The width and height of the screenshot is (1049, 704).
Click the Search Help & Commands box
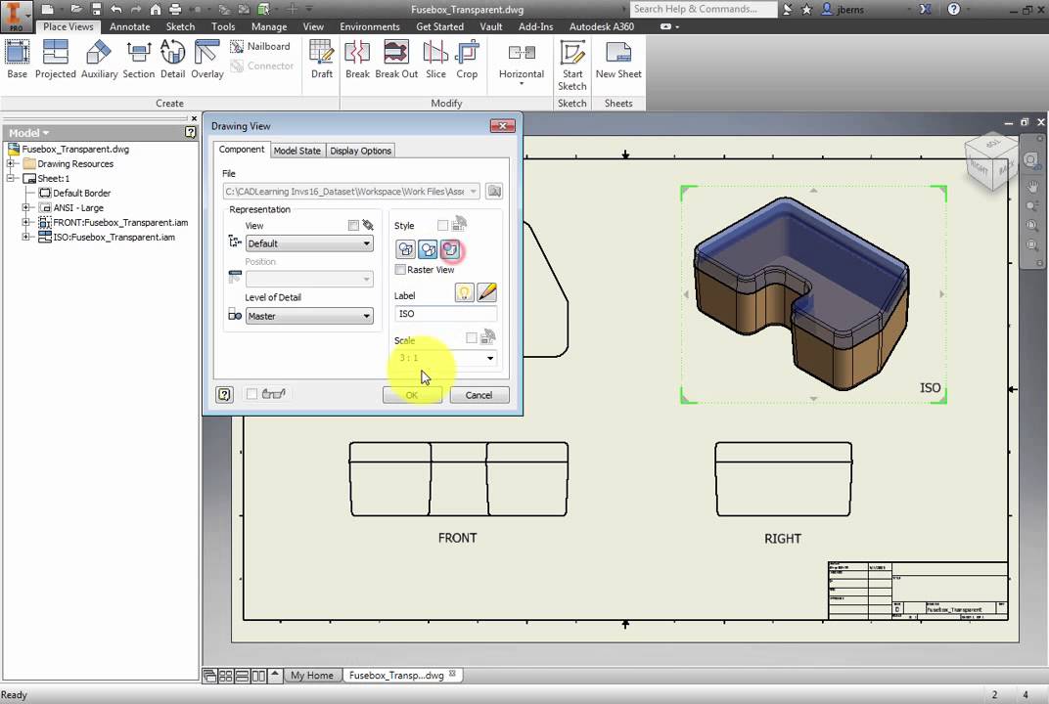tap(703, 9)
